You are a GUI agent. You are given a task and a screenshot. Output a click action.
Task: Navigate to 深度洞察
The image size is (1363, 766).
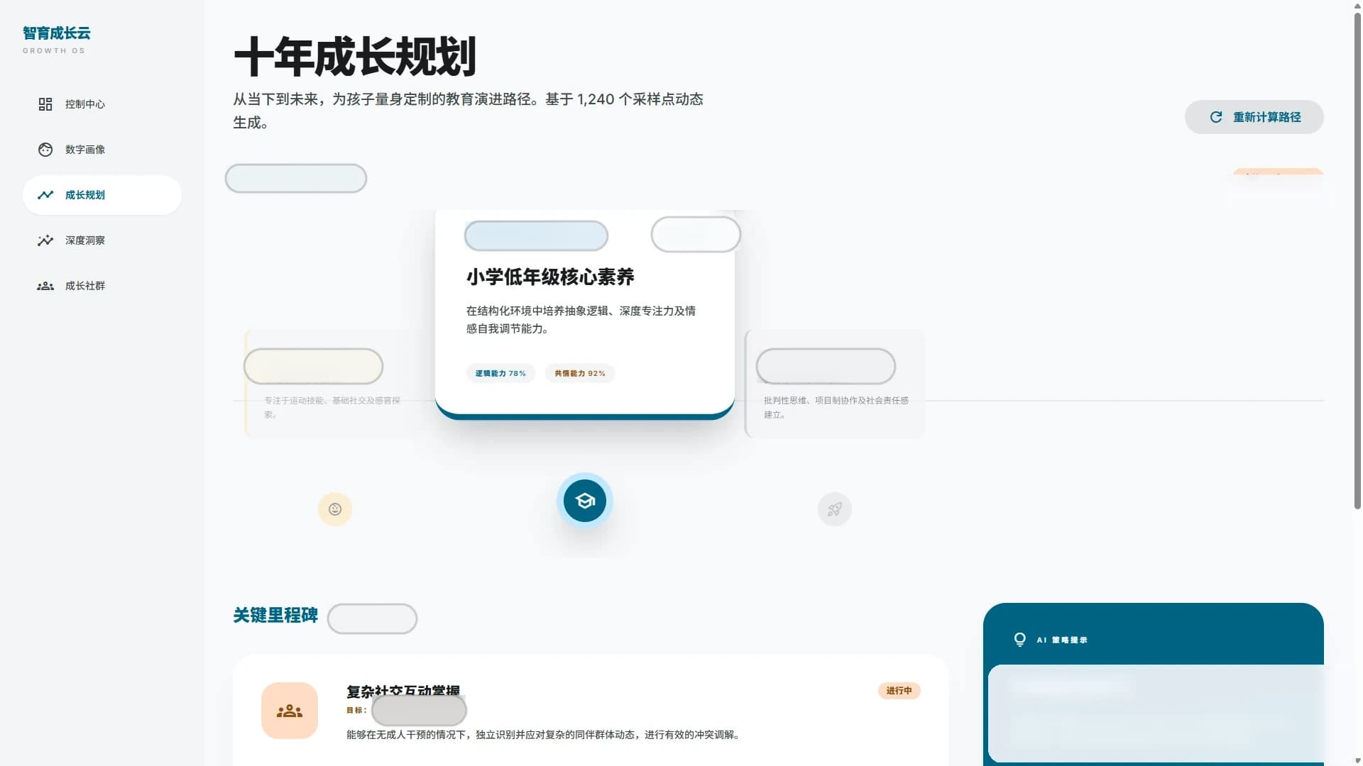click(102, 240)
